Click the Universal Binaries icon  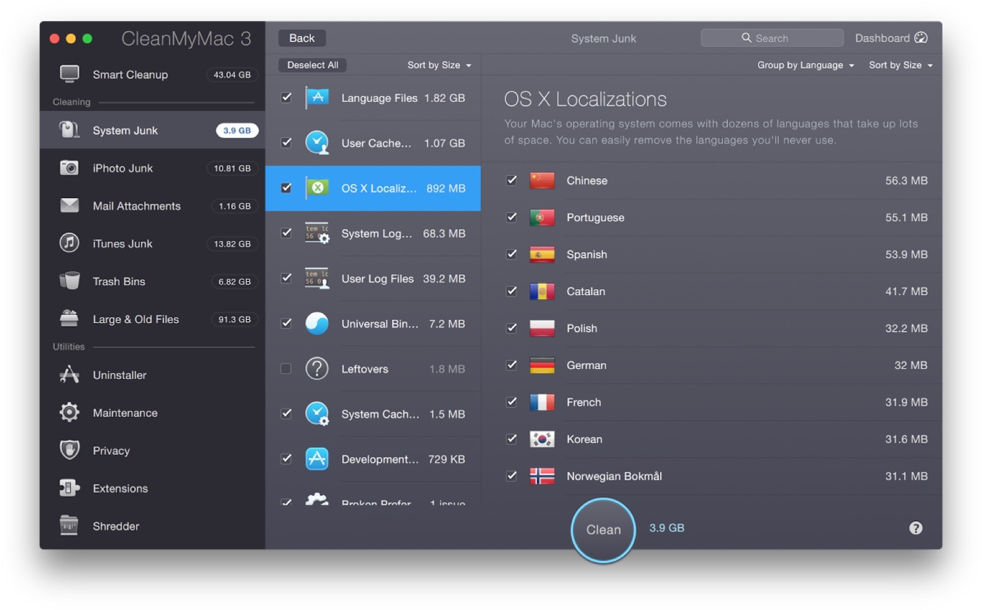point(317,324)
